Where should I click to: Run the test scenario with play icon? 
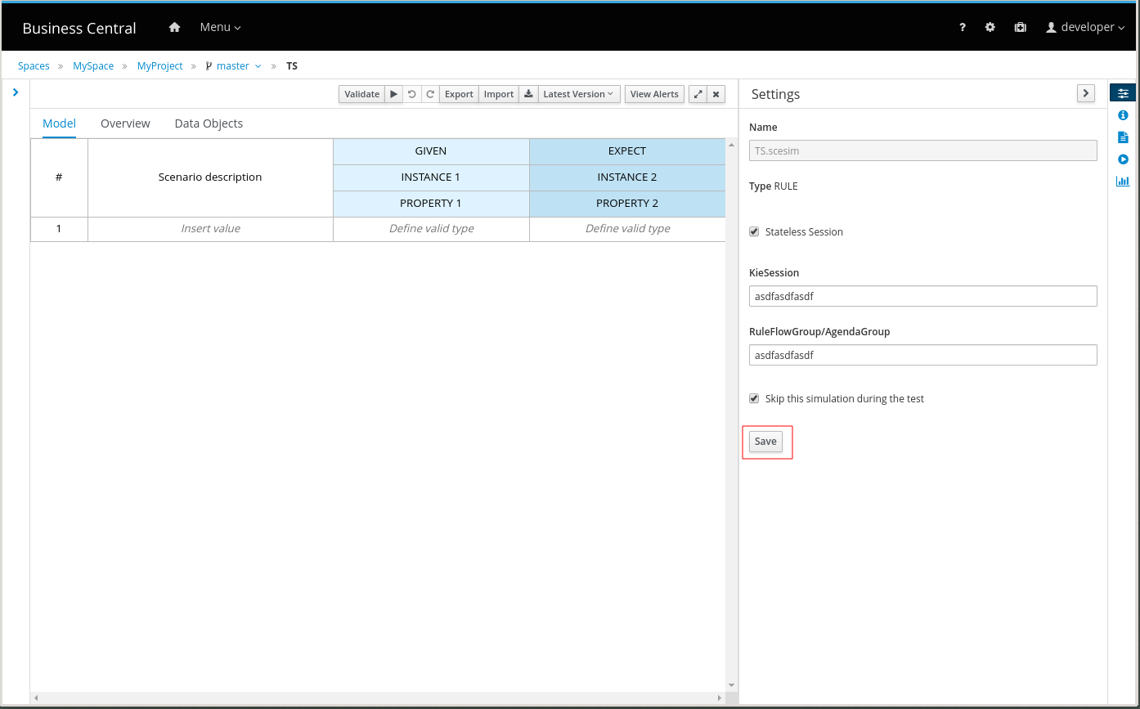pos(393,94)
